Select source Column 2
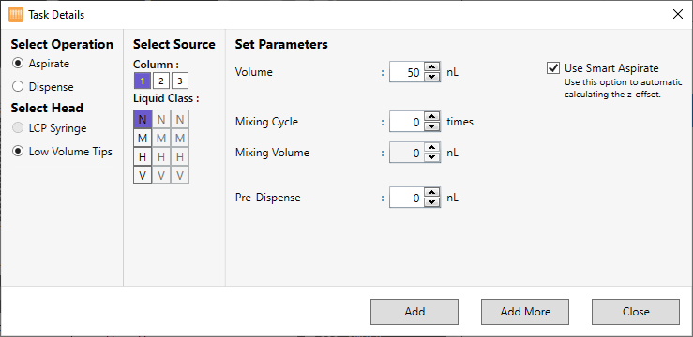Image resolution: width=693 pixels, height=337 pixels. (161, 81)
